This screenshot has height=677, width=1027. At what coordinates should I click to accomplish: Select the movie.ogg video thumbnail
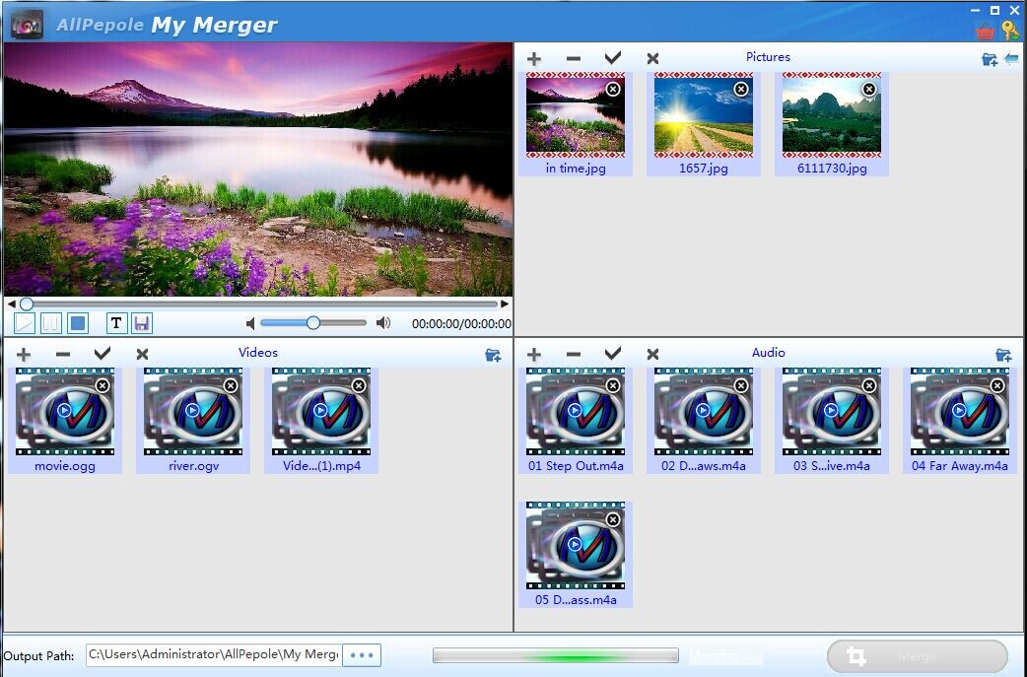[x=65, y=412]
